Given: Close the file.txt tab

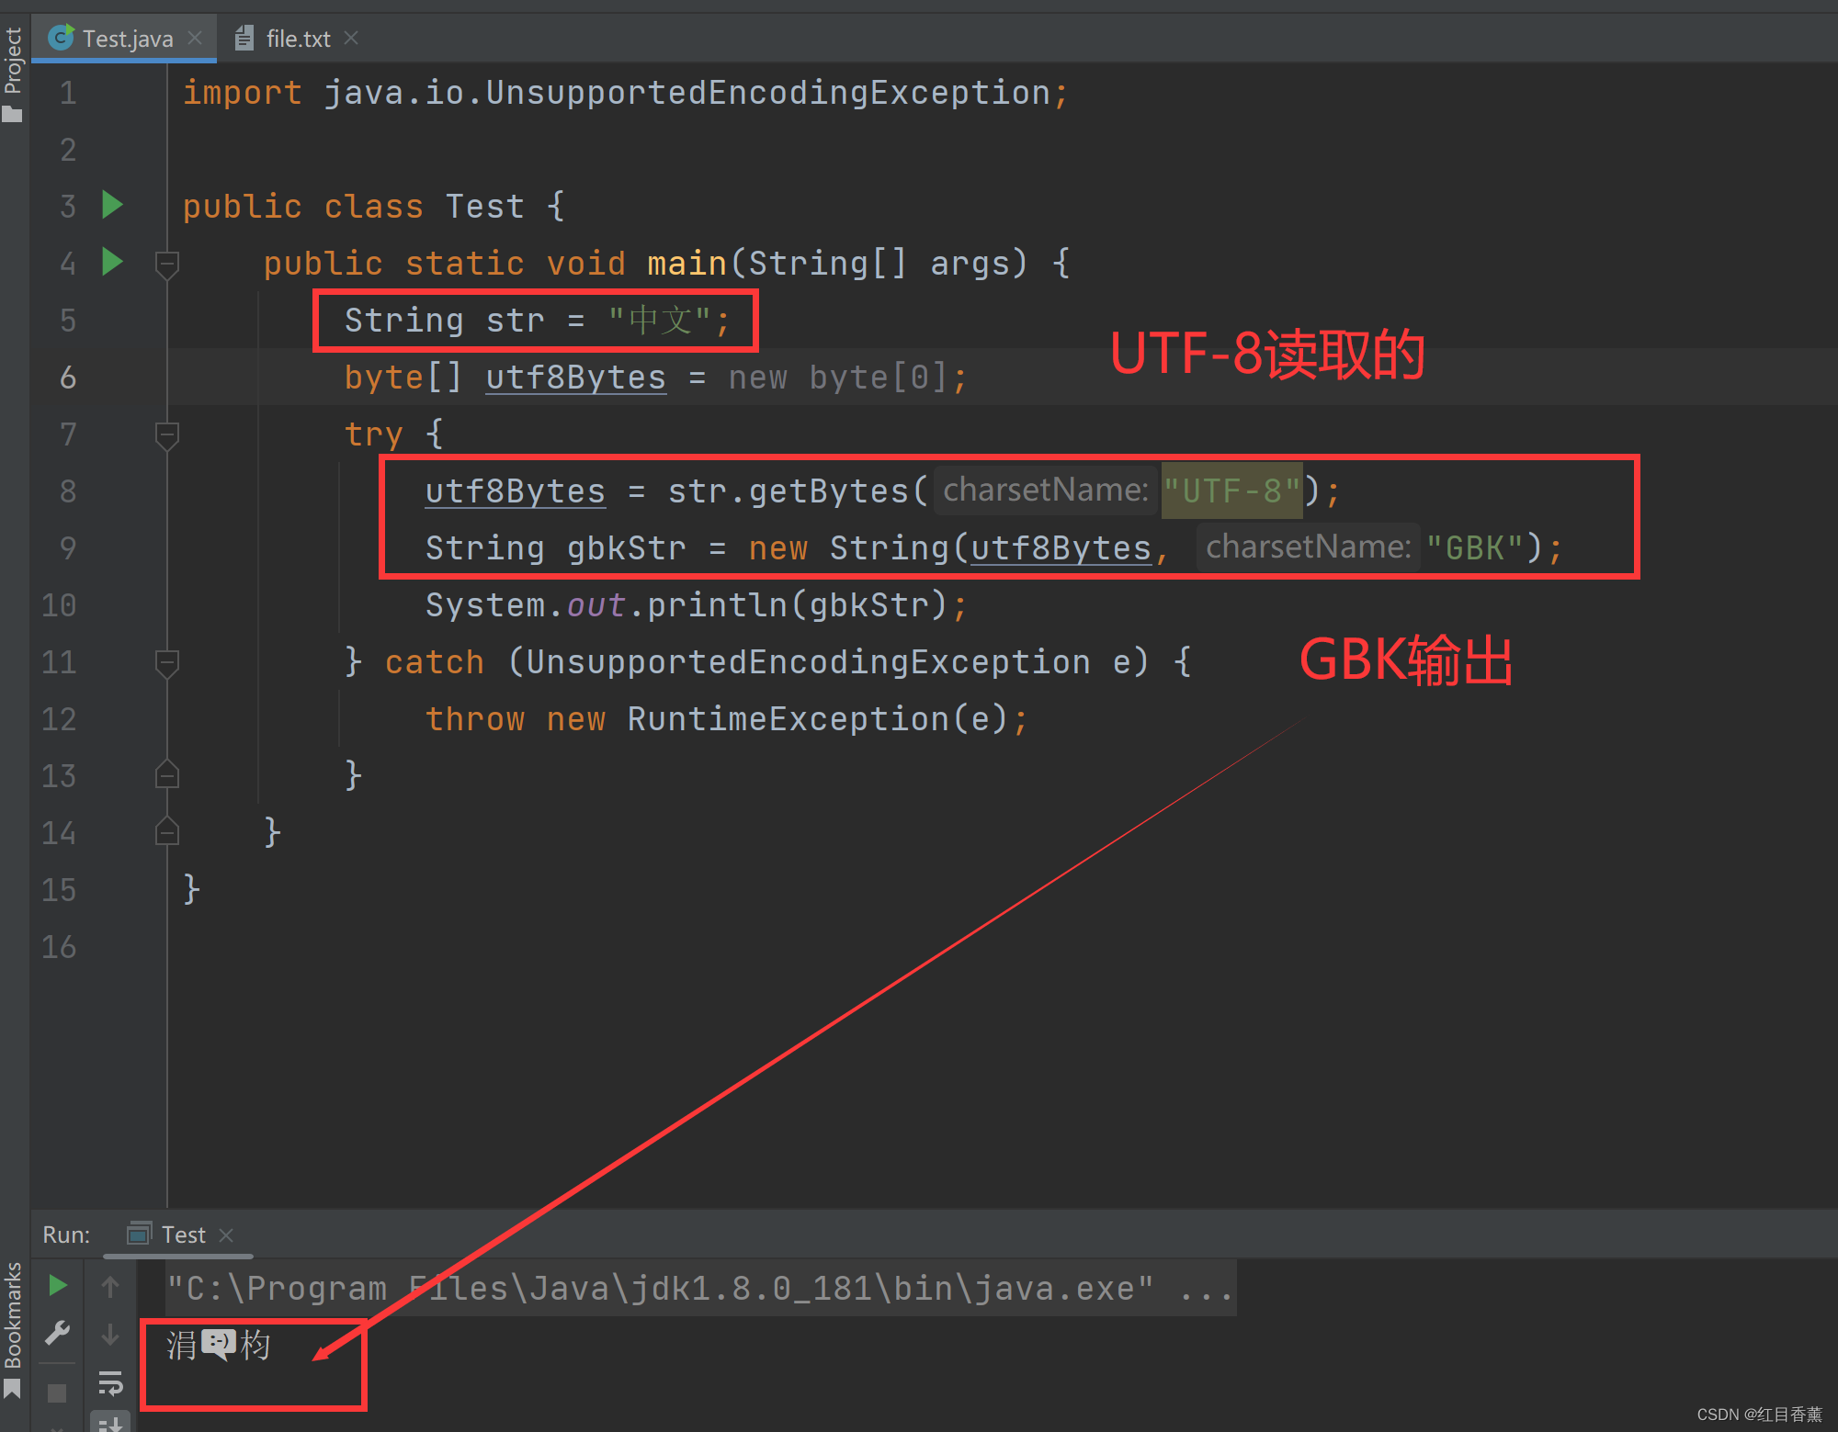Looking at the screenshot, I should [x=351, y=39].
